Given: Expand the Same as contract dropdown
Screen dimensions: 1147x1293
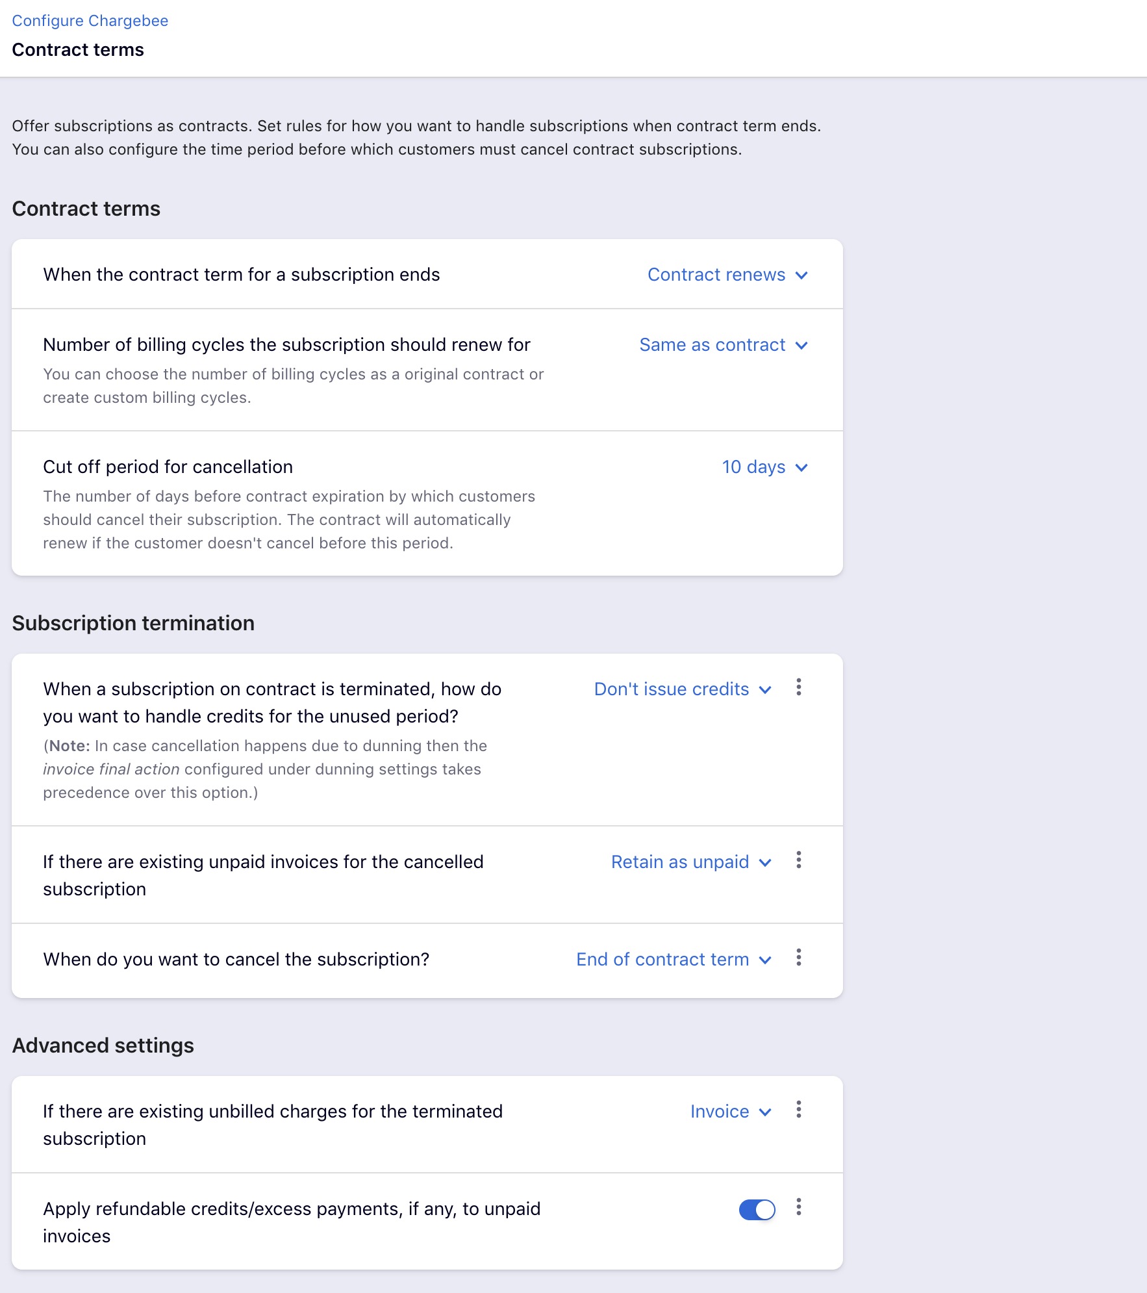Looking at the screenshot, I should tap(712, 345).
